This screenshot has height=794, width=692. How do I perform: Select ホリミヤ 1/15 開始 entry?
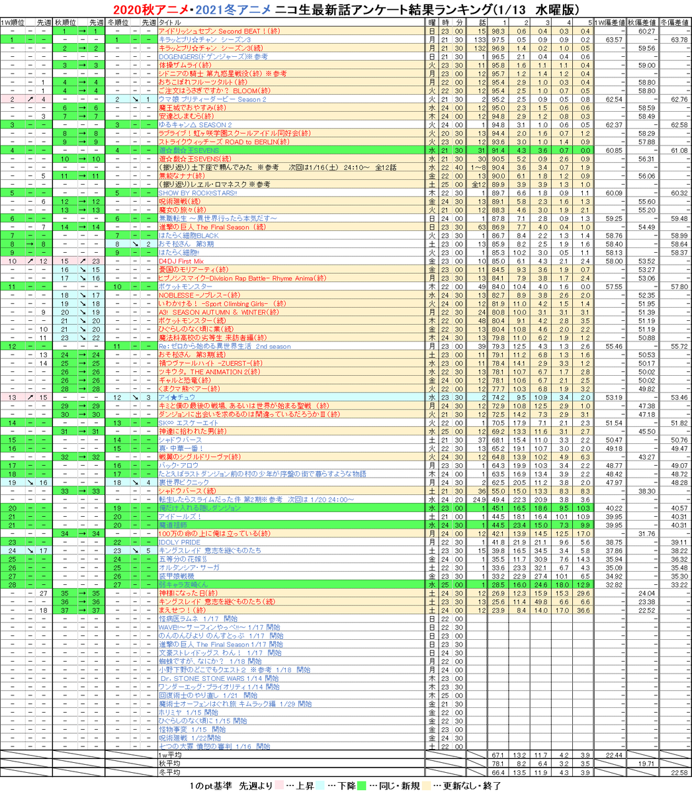click(189, 713)
